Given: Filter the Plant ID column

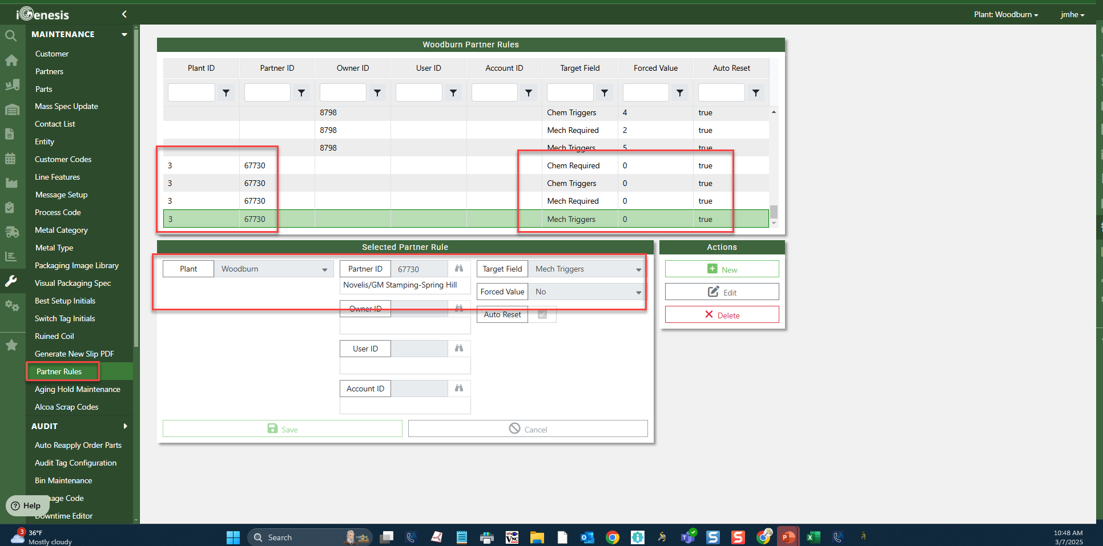Looking at the screenshot, I should (x=226, y=92).
